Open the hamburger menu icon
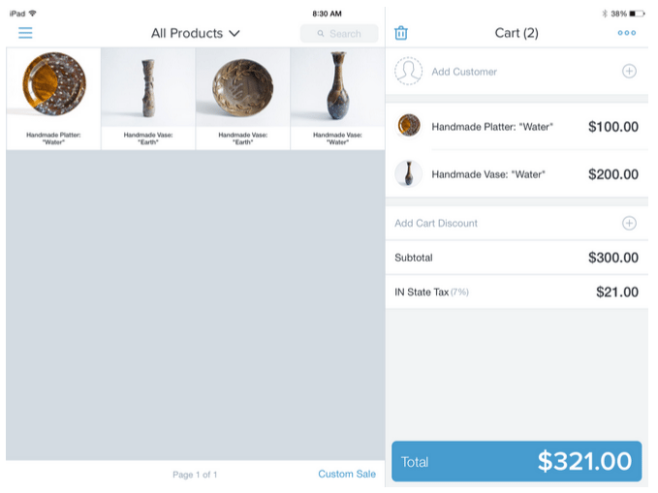658x493 pixels. pyautogui.click(x=25, y=33)
